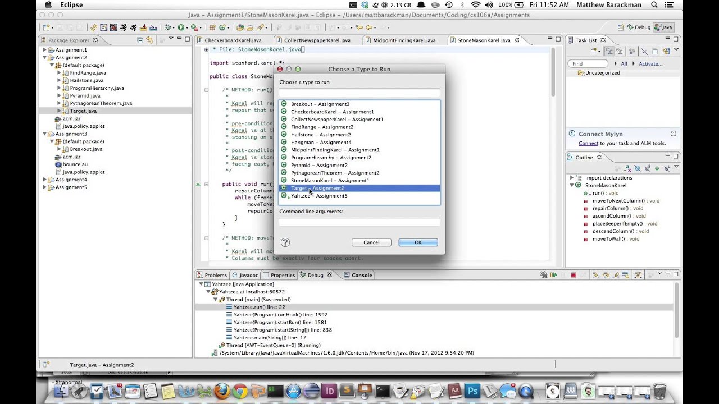This screenshot has height=404, width=719.
Task: Click the Terminal icon in the Dock
Action: click(x=383, y=391)
